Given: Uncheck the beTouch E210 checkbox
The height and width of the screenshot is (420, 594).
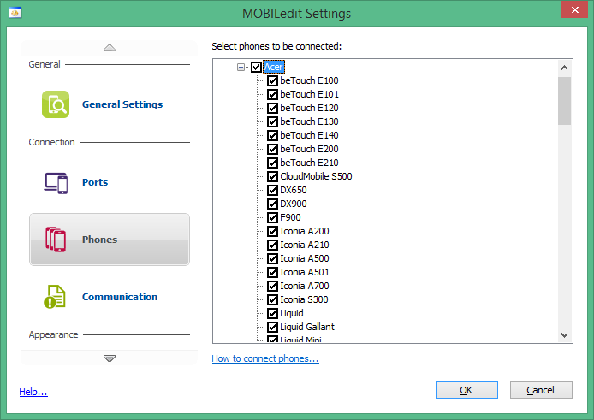Looking at the screenshot, I should (272, 163).
